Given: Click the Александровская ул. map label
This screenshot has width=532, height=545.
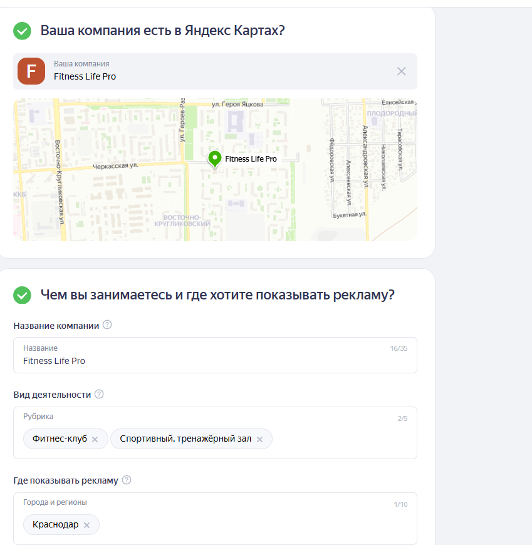Looking at the screenshot, I should click(365, 157).
